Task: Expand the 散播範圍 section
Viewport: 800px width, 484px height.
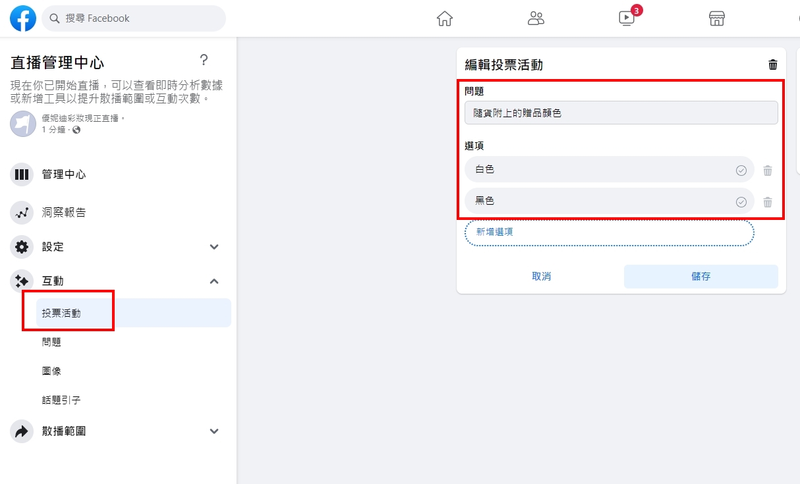Action: tap(214, 431)
